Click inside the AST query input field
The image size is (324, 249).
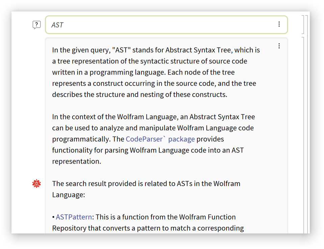(x=135, y=24)
